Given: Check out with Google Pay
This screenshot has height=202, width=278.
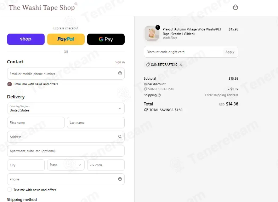Looking at the screenshot, I should click(106, 39).
